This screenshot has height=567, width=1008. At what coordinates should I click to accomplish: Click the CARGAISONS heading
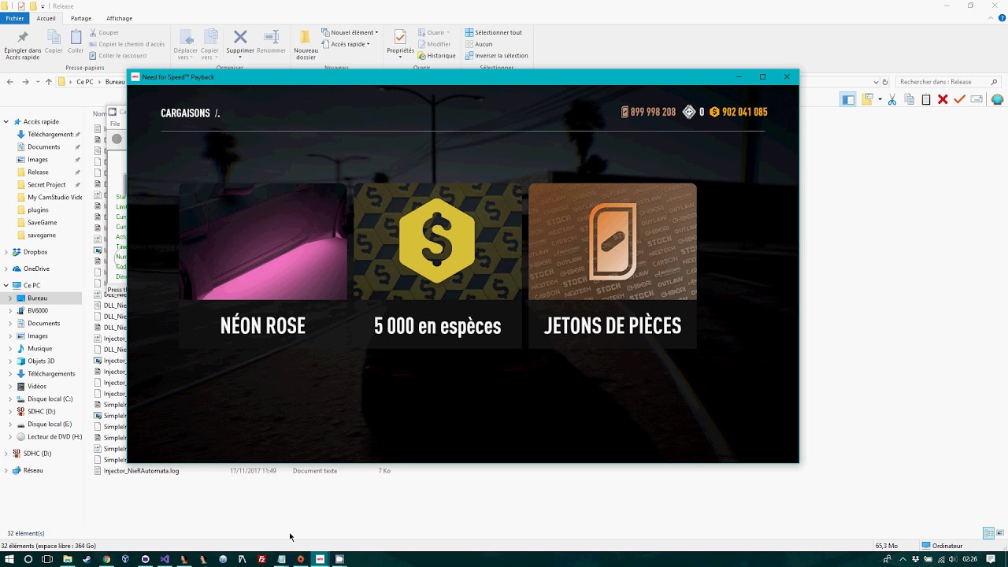[x=185, y=113]
